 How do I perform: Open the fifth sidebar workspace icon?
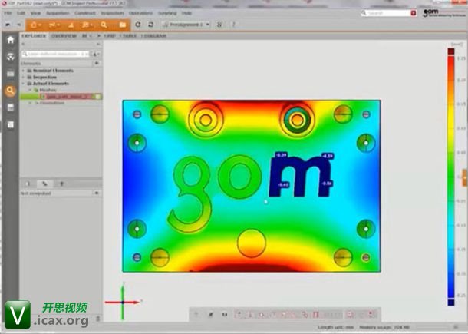[11, 107]
